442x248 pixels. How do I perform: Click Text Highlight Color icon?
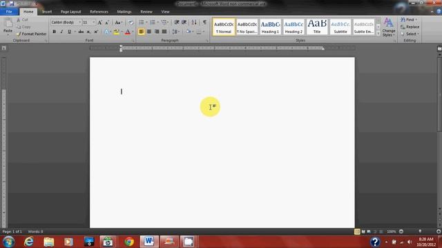117,32
